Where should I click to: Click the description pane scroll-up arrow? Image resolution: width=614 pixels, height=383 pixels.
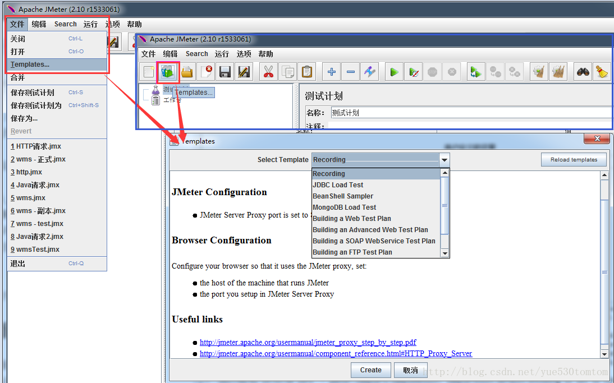coord(604,176)
